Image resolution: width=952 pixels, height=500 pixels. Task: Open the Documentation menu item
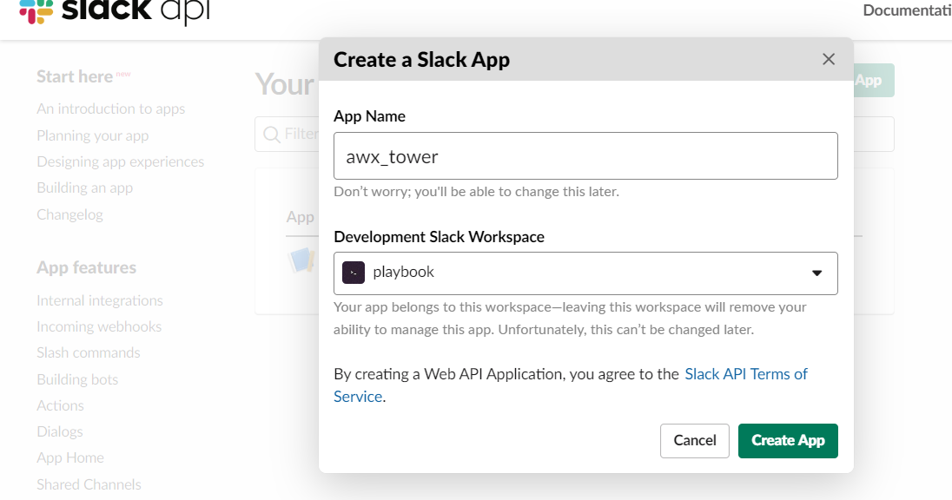pos(907,10)
